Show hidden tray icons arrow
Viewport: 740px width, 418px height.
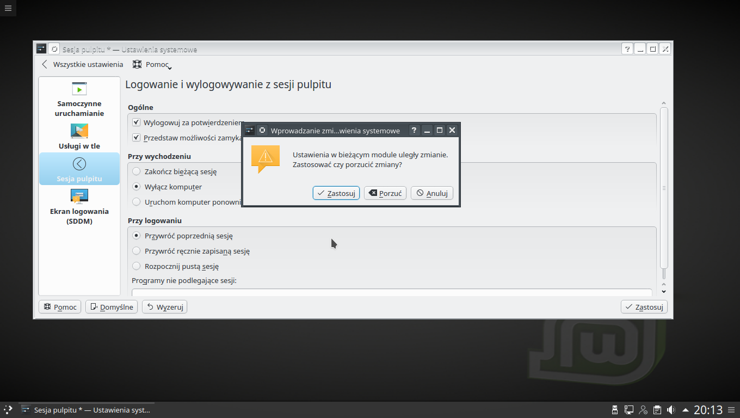(x=685, y=410)
